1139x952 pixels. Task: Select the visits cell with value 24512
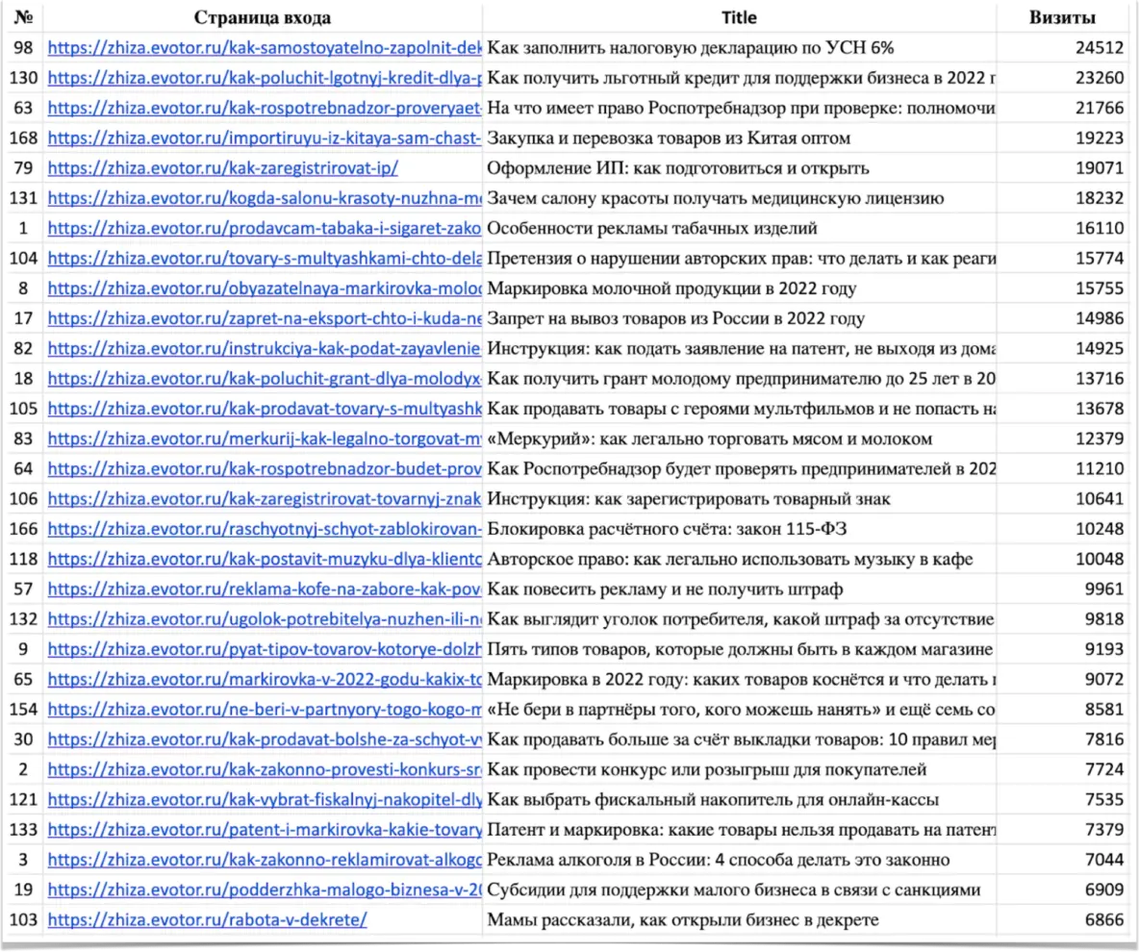point(1096,48)
